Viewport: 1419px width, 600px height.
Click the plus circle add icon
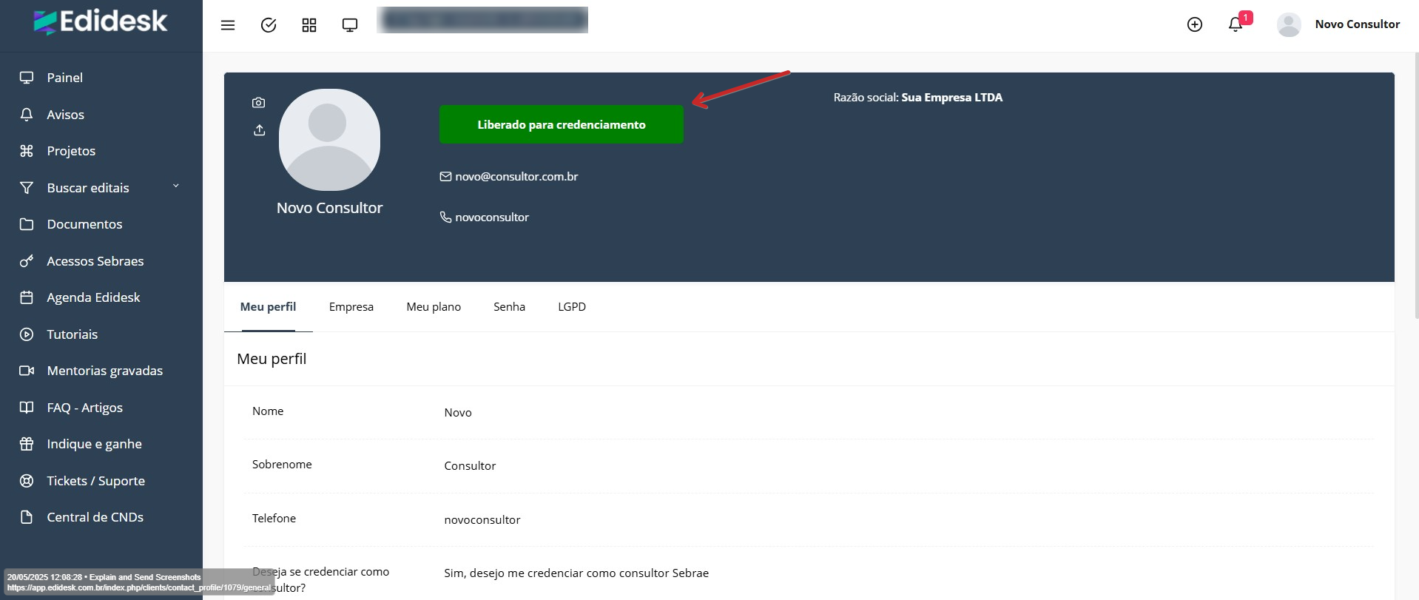[1194, 24]
